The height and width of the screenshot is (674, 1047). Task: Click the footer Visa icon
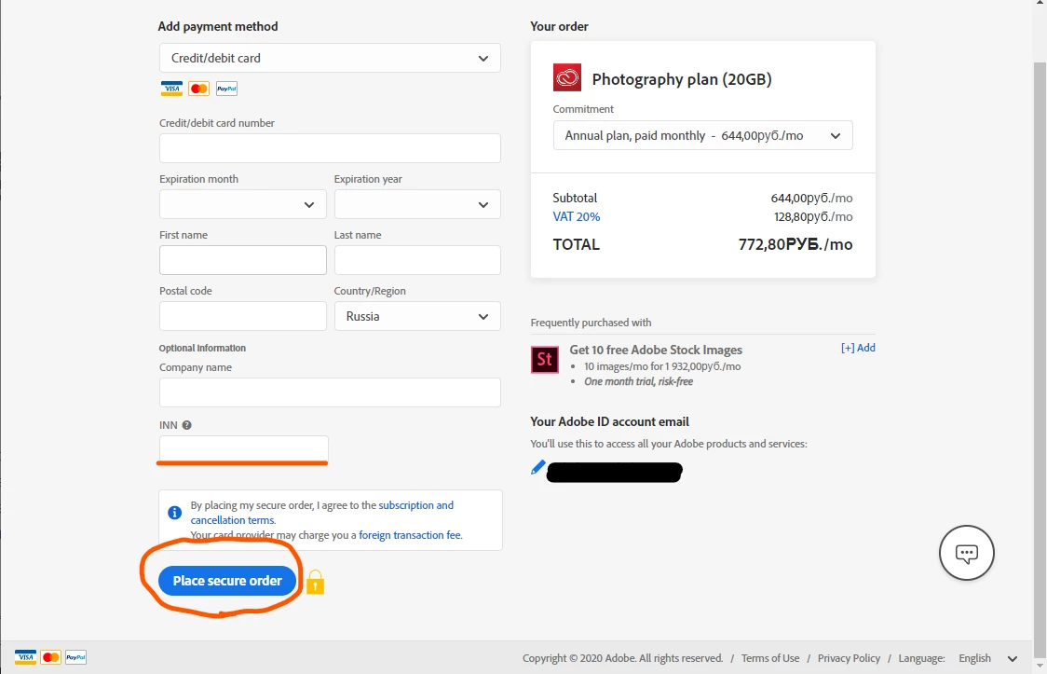(x=25, y=657)
